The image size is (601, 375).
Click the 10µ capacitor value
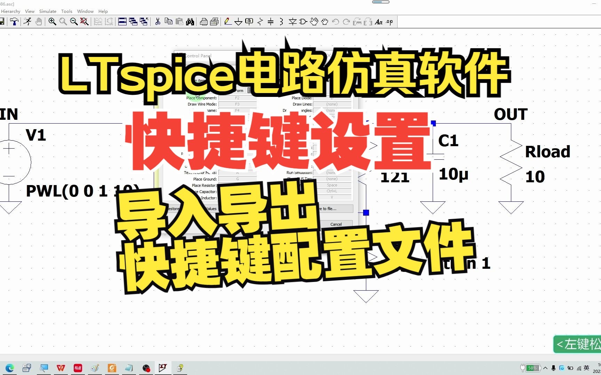pos(454,174)
